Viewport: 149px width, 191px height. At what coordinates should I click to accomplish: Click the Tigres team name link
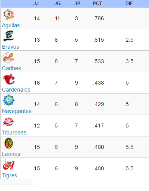tap(10, 175)
